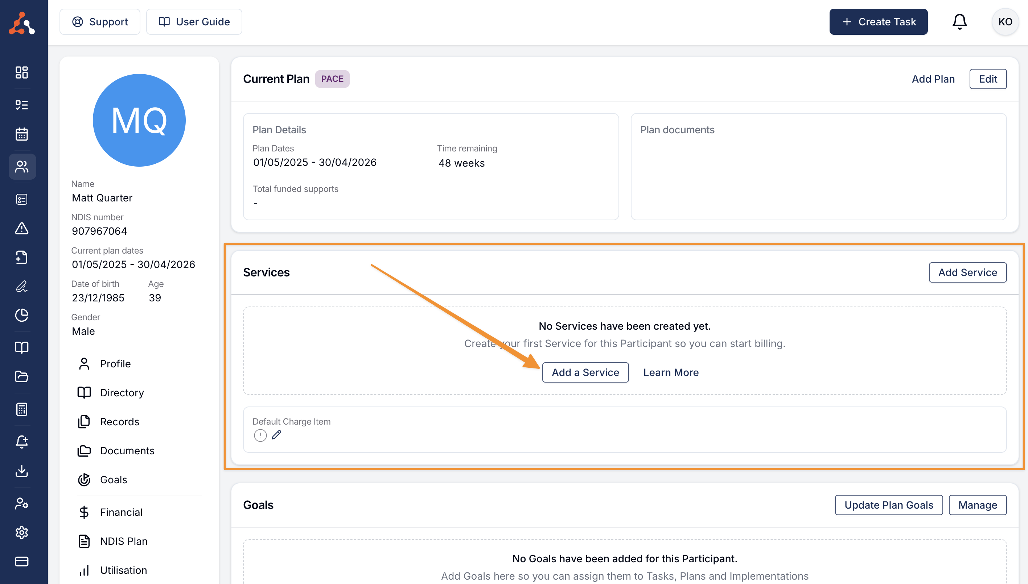The height and width of the screenshot is (584, 1028).
Task: Open Documents in participant menu
Action: 127,450
